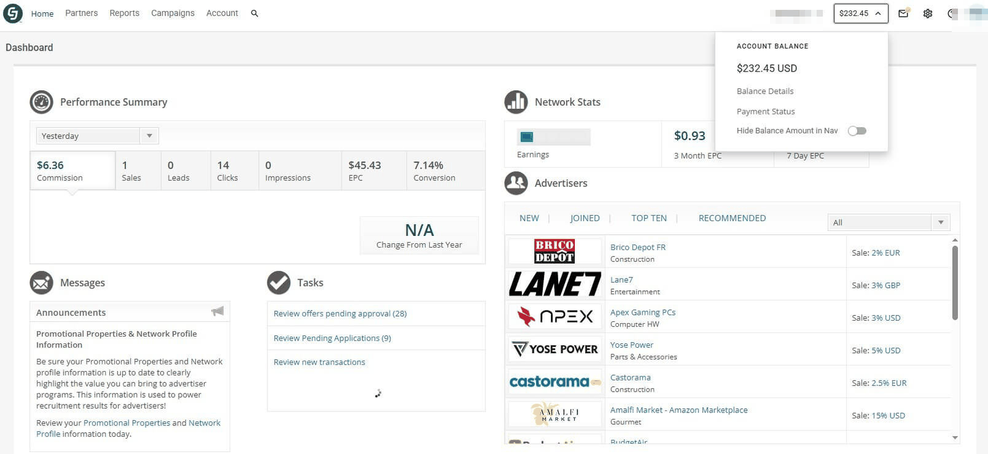Screen dimensions: 988x454
Task: Open the Yesterday date range dropdown
Action: tap(98, 136)
